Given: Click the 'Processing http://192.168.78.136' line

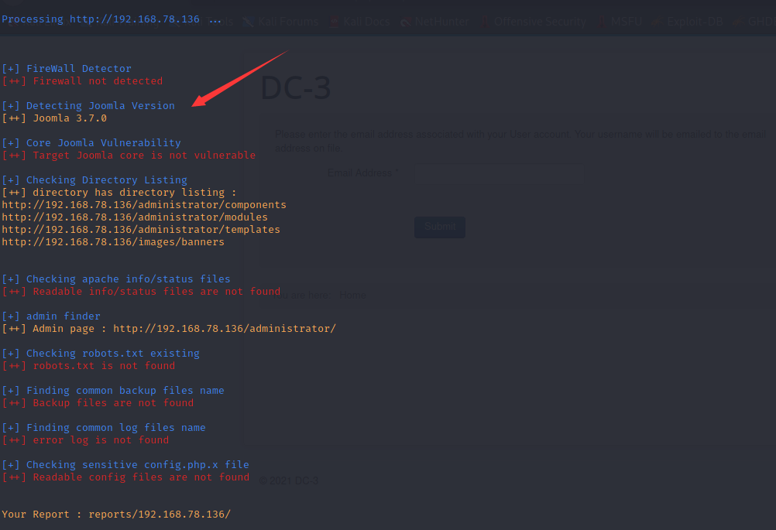Looking at the screenshot, I should [x=112, y=19].
